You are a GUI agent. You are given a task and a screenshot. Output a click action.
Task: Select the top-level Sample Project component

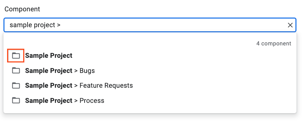150,56
